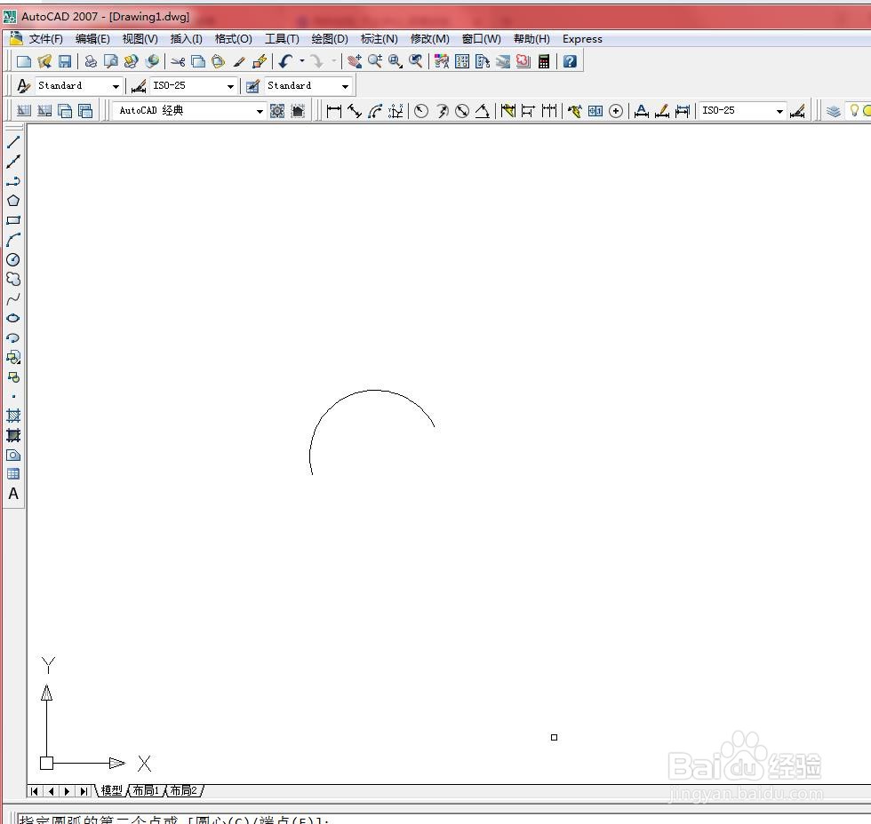Click the Diameter dimension icon
The width and height of the screenshot is (871, 824).
pos(462,111)
